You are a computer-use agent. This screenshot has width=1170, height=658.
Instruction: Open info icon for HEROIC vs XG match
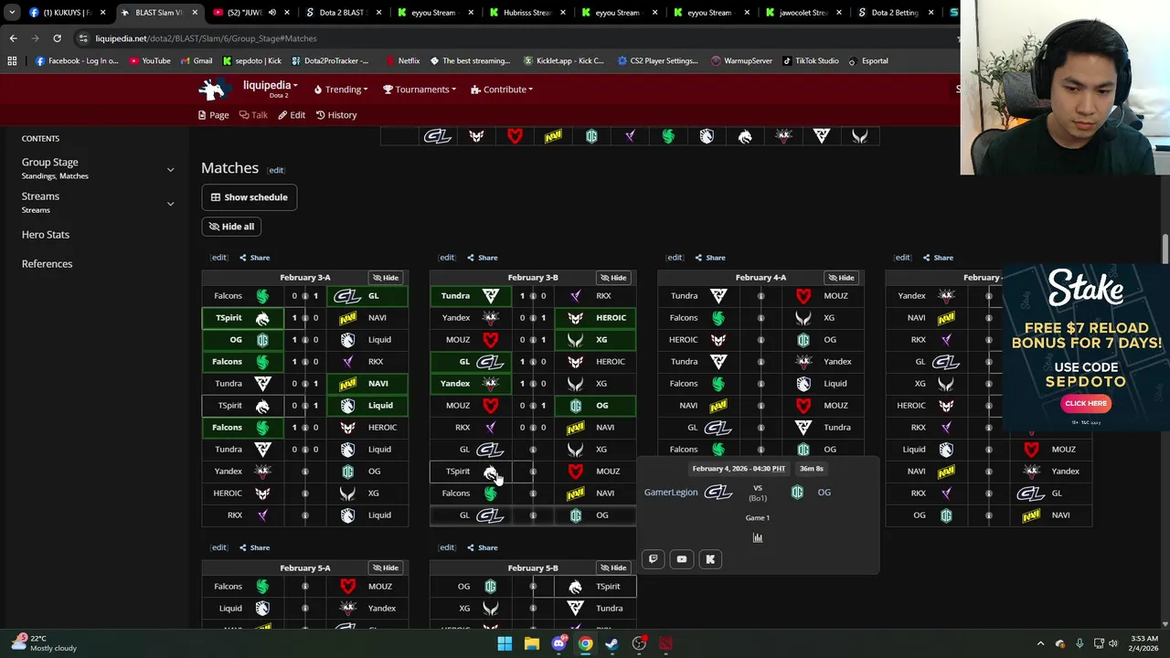click(304, 493)
